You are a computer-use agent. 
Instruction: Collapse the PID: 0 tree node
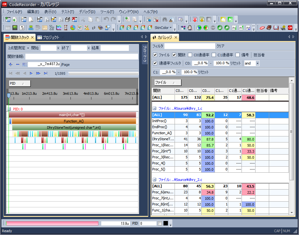[x=9, y=109]
